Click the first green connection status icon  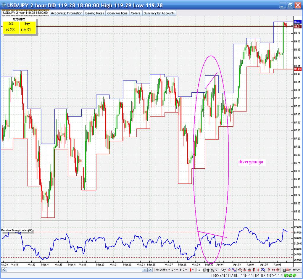[x=286, y=275]
